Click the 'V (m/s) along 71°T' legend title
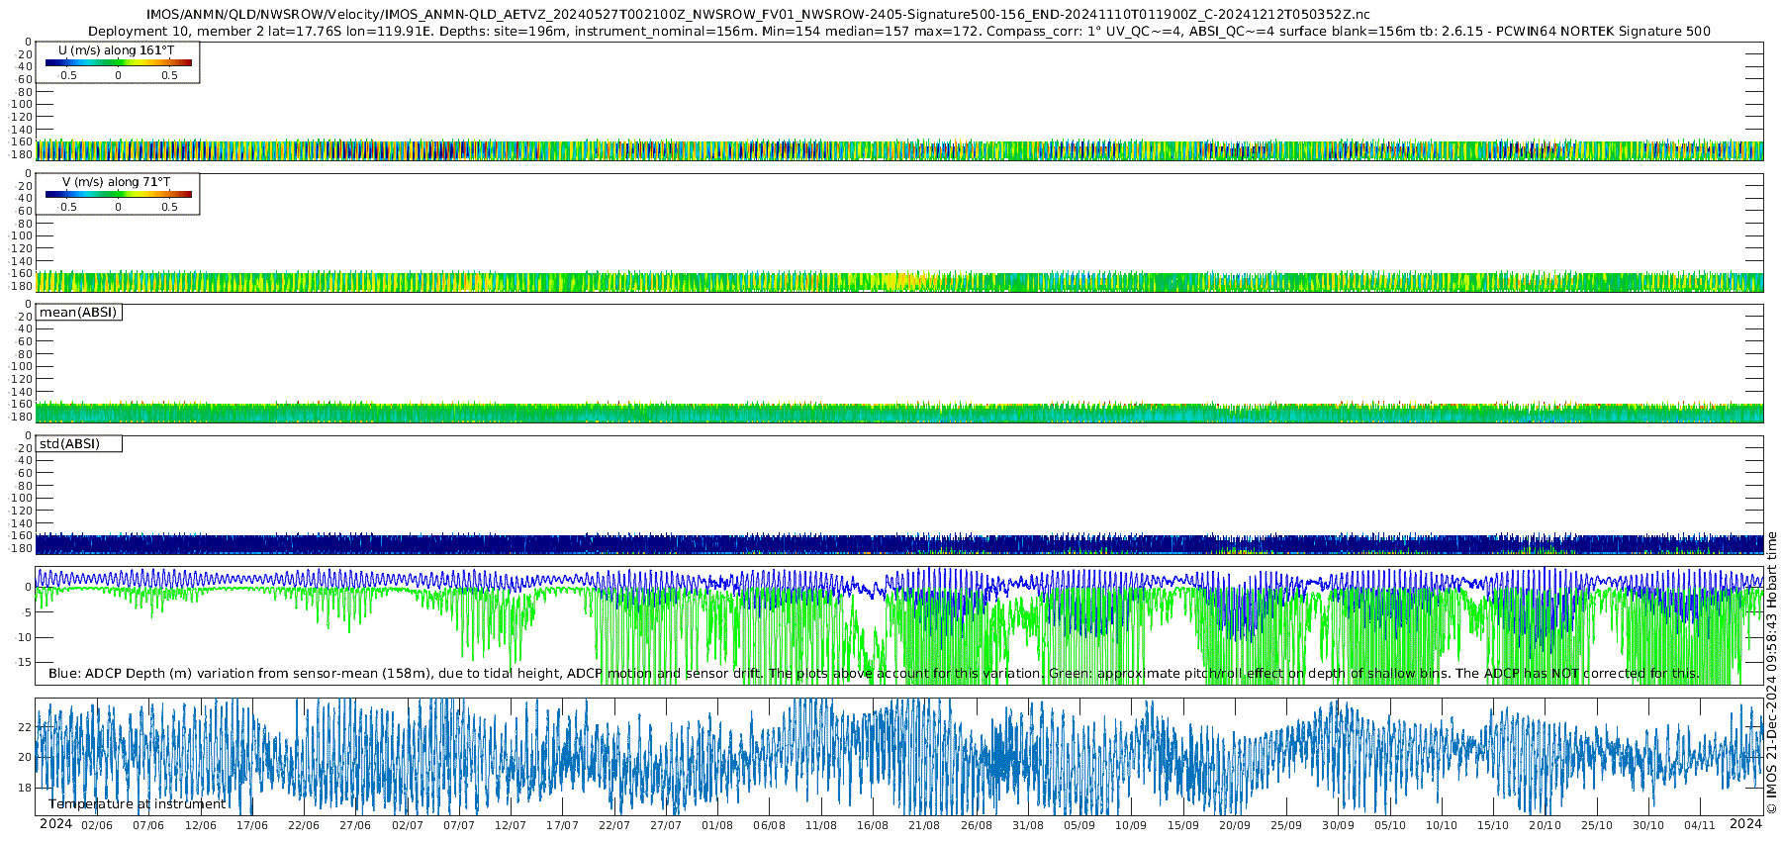The image size is (1781, 841). tap(116, 182)
